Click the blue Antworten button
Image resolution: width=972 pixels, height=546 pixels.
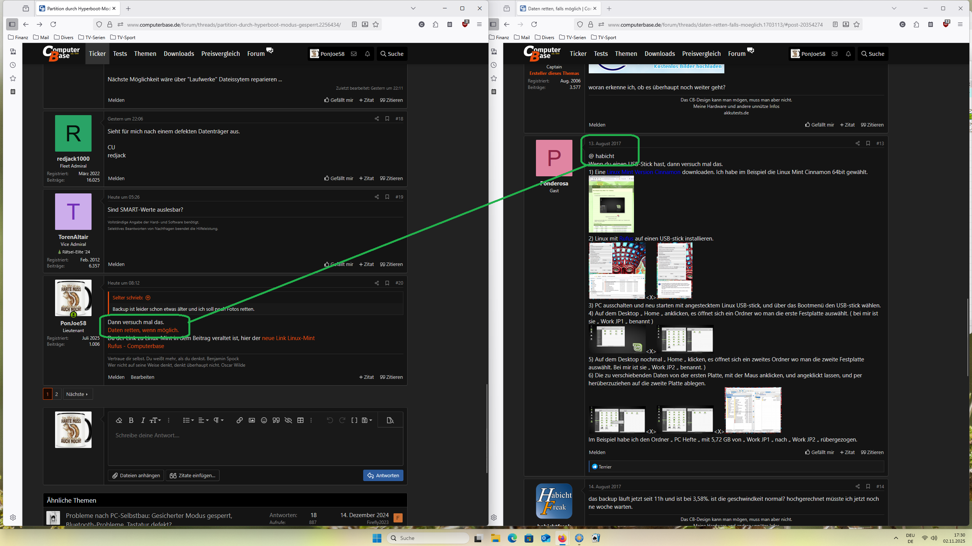[383, 475]
